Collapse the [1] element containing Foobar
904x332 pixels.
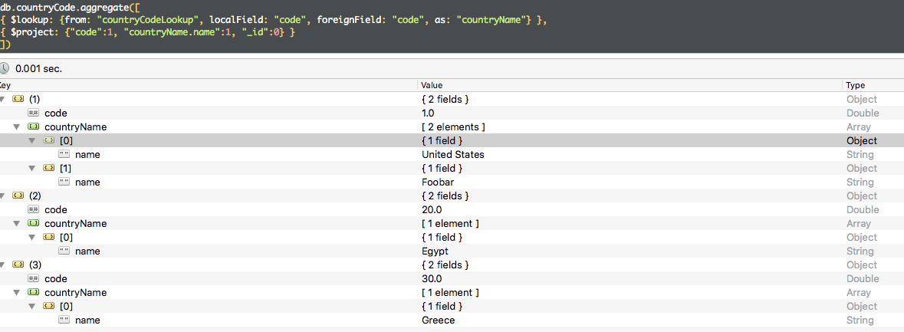click(x=31, y=169)
